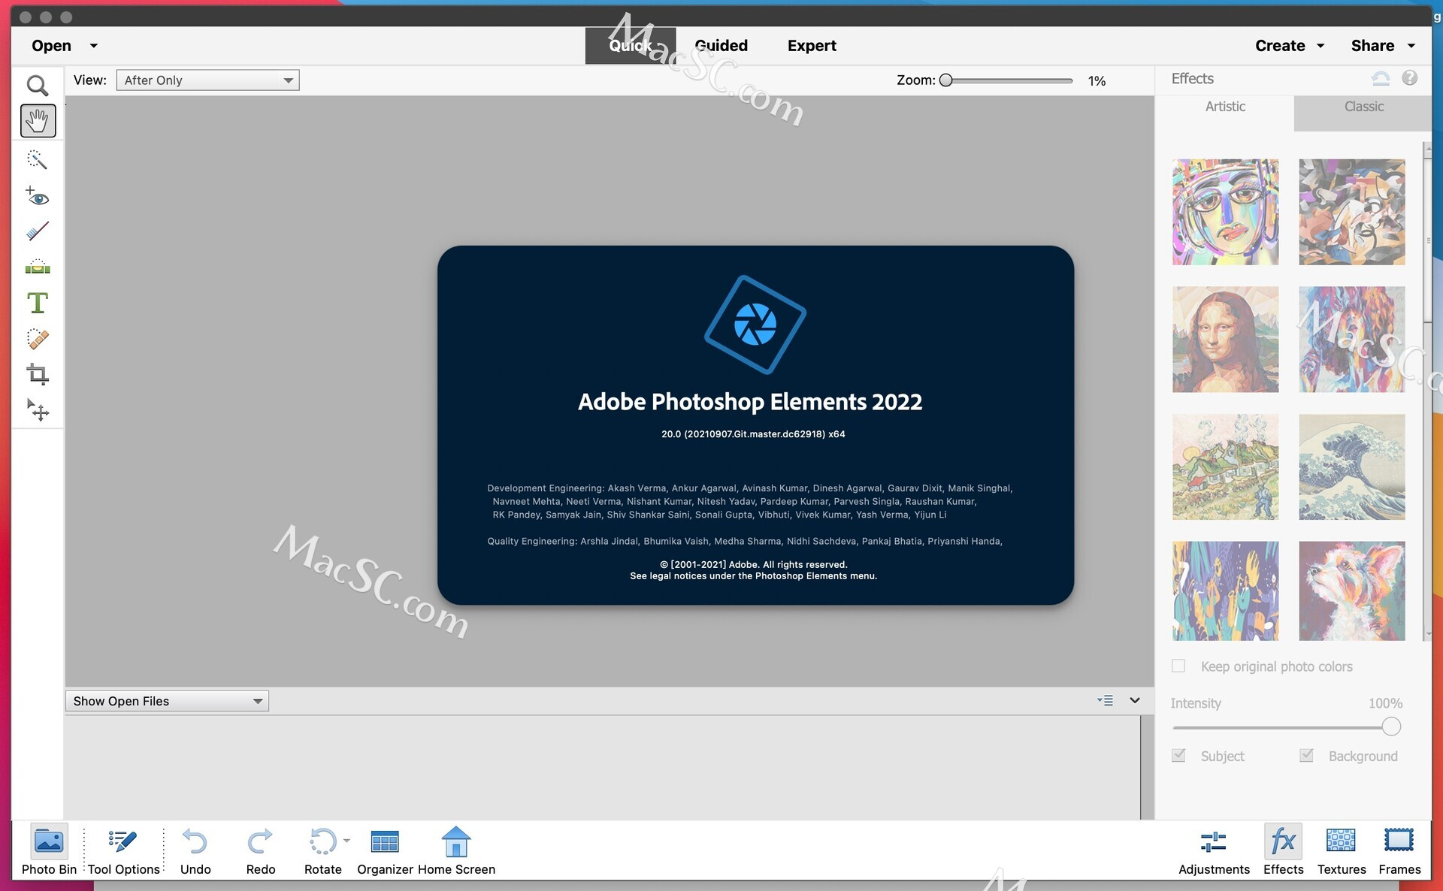Screen dimensions: 1443x891
Task: Open the Organizer
Action: [x=385, y=850]
